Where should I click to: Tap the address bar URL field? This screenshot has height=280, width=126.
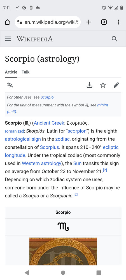tap(48, 22)
